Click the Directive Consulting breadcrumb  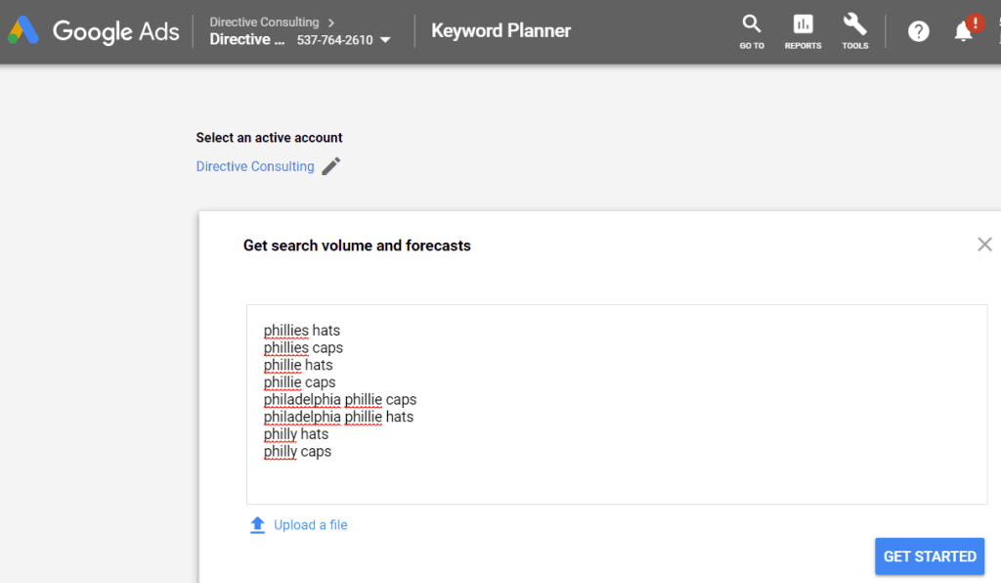pos(264,22)
